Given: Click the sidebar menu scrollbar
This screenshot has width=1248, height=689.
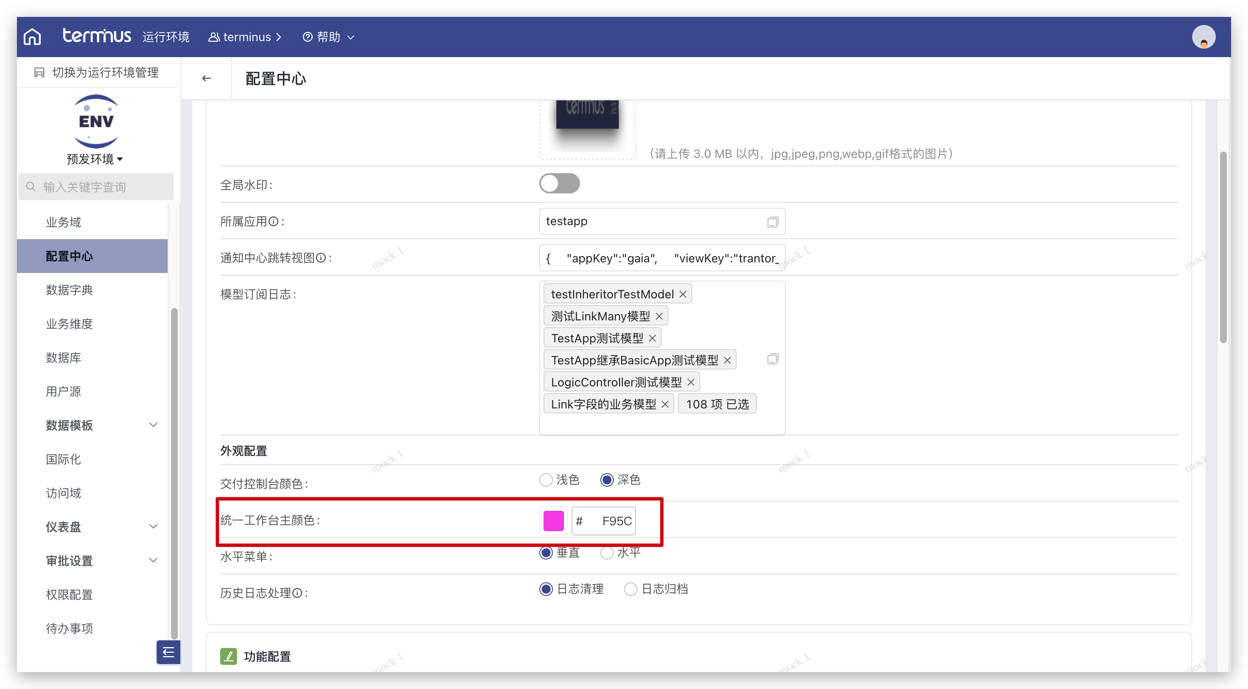Looking at the screenshot, I should tap(174, 474).
